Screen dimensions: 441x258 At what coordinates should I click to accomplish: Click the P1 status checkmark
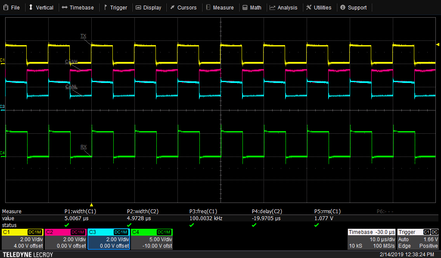tap(67, 225)
